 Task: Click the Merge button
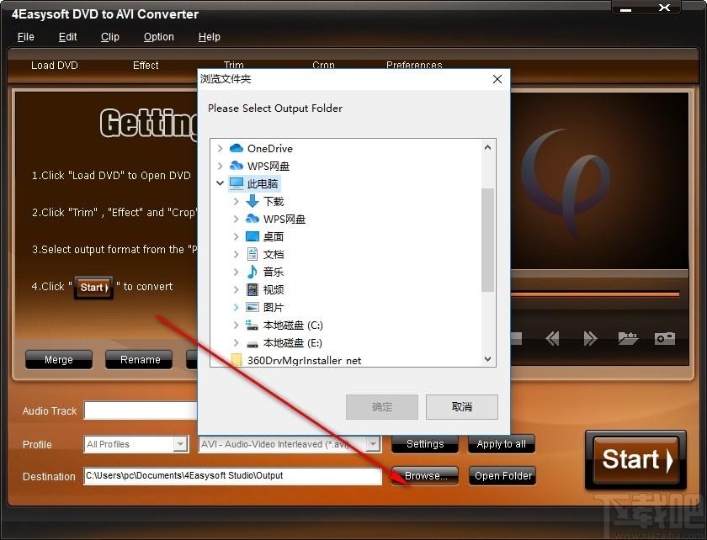click(59, 360)
